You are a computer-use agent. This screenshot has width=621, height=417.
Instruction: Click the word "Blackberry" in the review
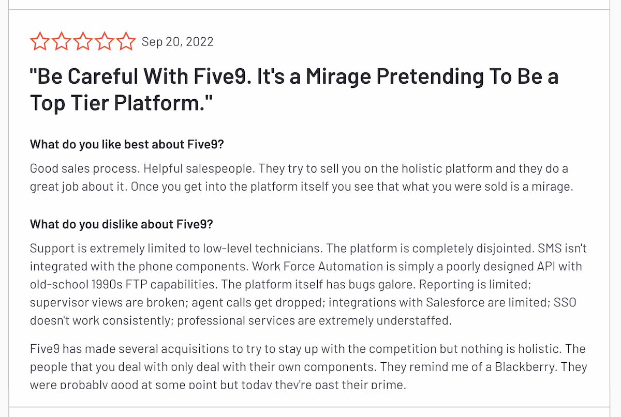(x=526, y=367)
